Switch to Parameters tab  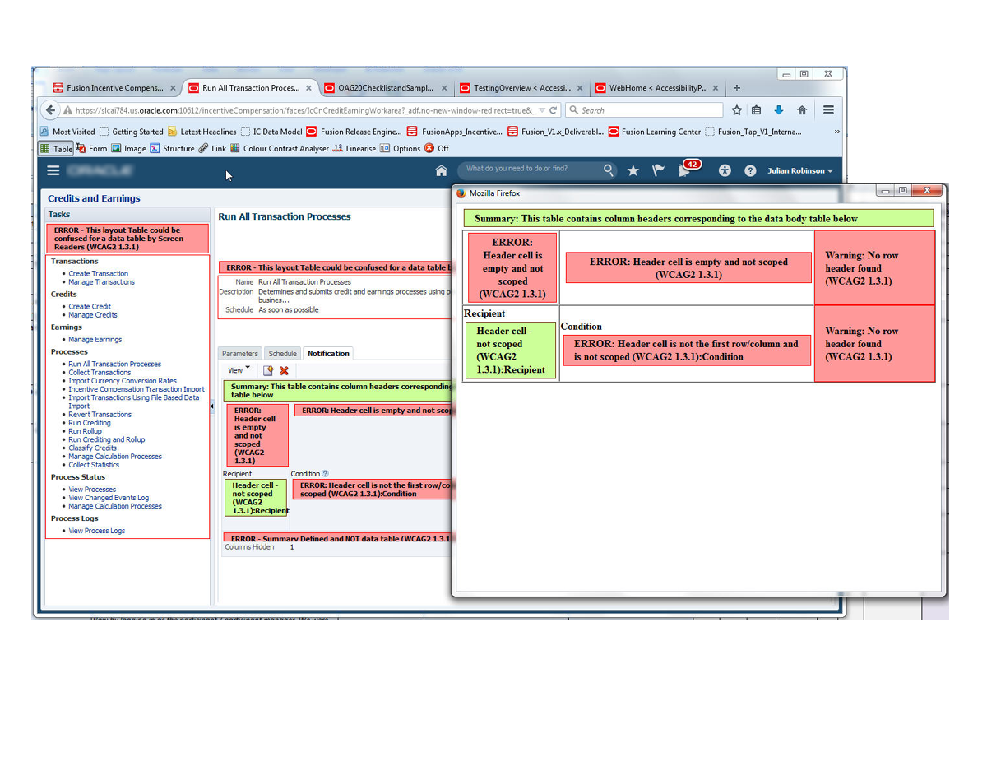point(240,354)
